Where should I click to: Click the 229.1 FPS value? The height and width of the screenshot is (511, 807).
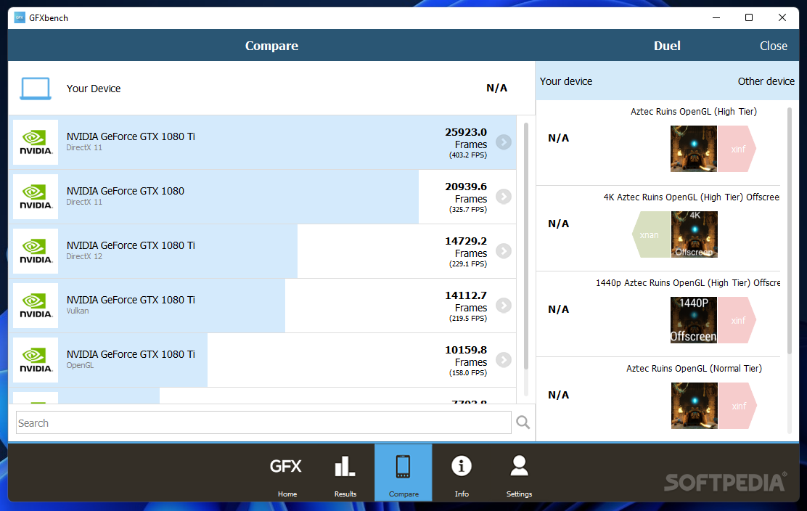pyautogui.click(x=468, y=264)
